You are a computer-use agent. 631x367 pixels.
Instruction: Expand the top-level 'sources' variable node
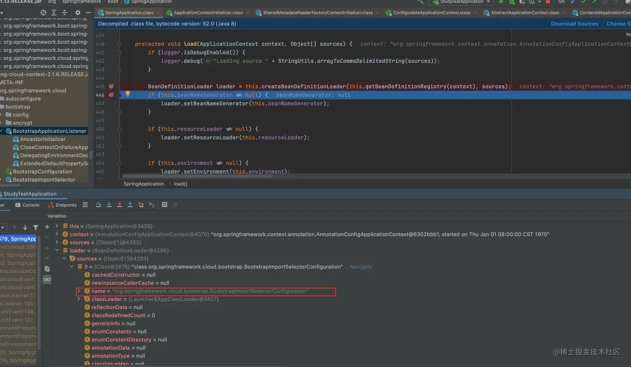tap(57, 242)
